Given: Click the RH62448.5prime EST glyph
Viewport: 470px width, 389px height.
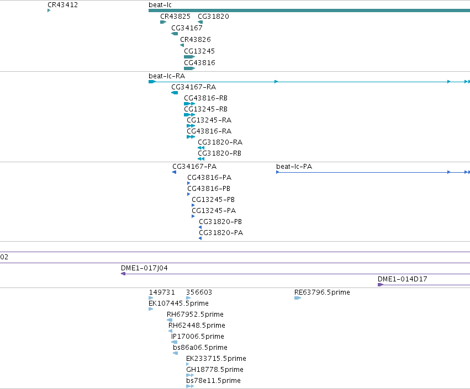Looking at the screenshot, I should (x=170, y=331).
